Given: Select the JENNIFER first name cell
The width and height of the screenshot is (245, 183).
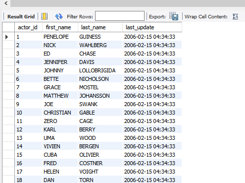Looking at the screenshot, I should 60,62.
